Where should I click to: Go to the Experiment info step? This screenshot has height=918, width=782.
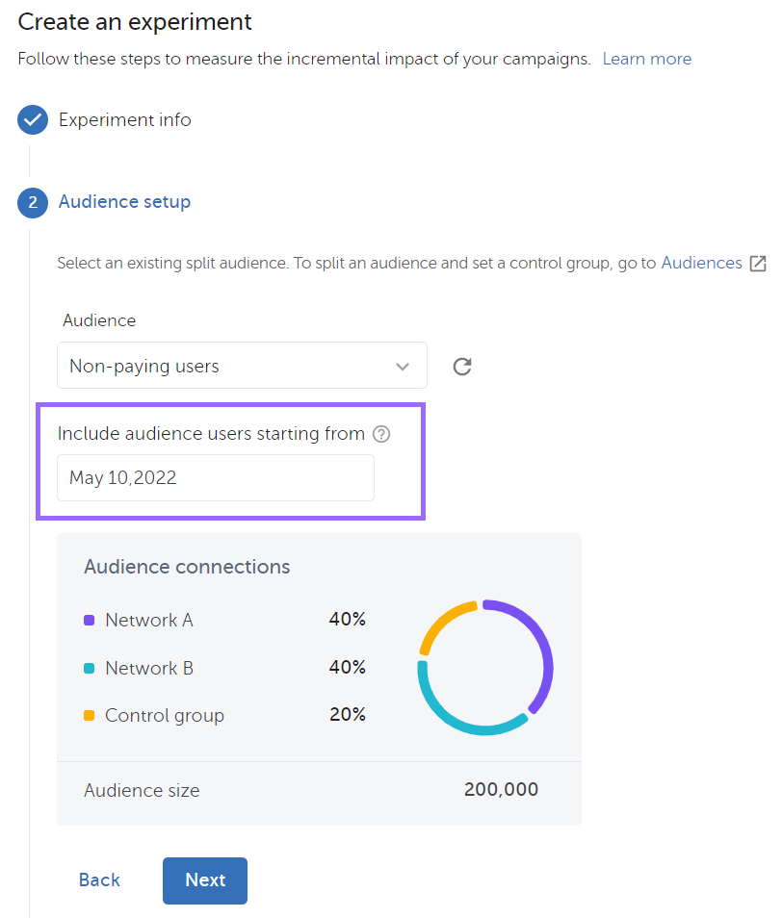coord(124,120)
